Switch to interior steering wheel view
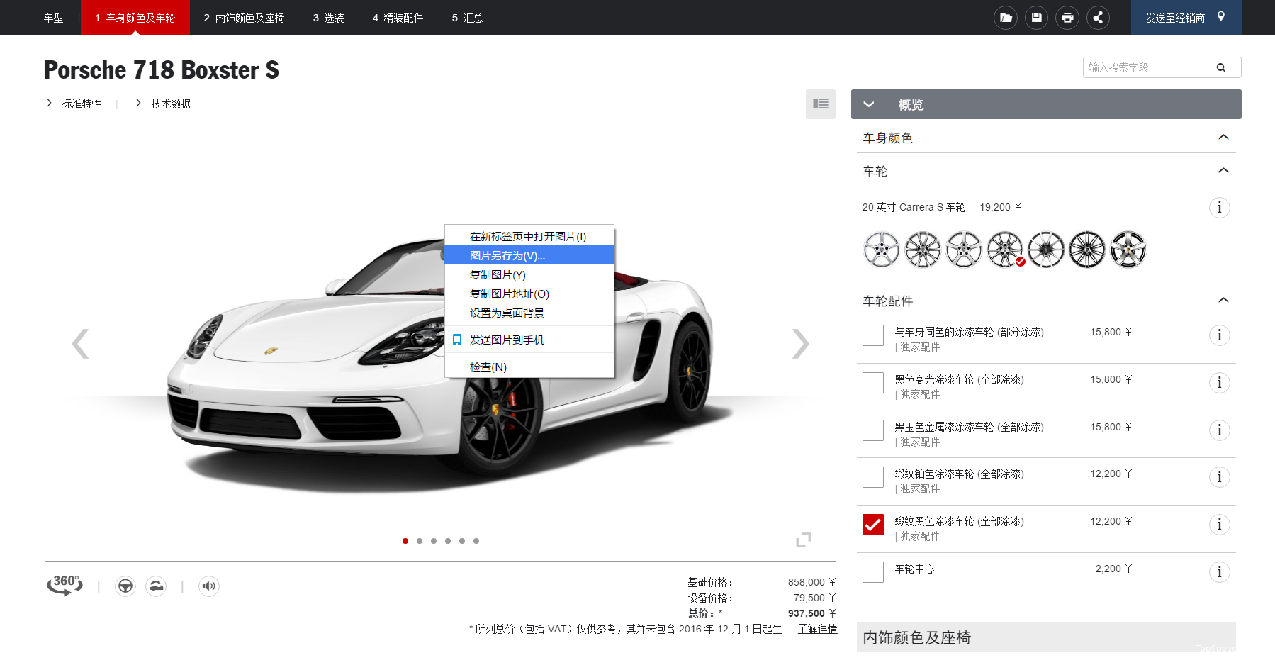Screen dimensions: 1275x670 [x=125, y=586]
